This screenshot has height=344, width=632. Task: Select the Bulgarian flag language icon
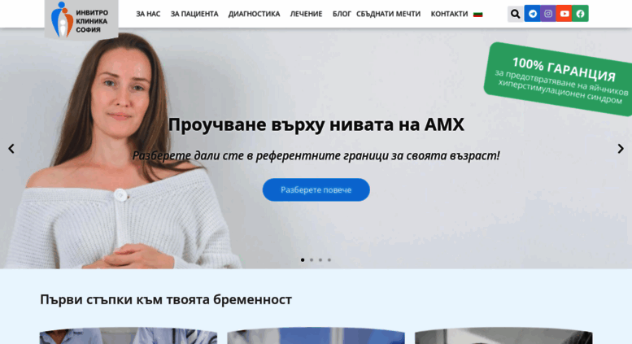tap(478, 15)
